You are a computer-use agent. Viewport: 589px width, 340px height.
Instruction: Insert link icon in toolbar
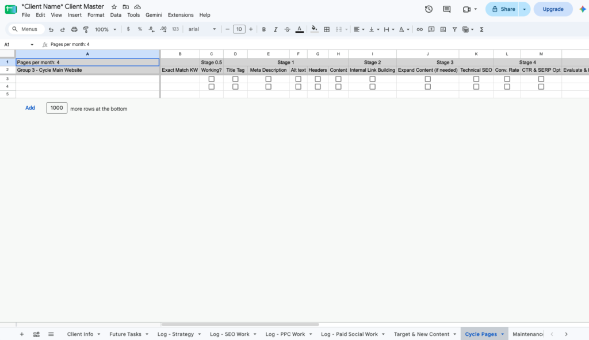pyautogui.click(x=419, y=29)
